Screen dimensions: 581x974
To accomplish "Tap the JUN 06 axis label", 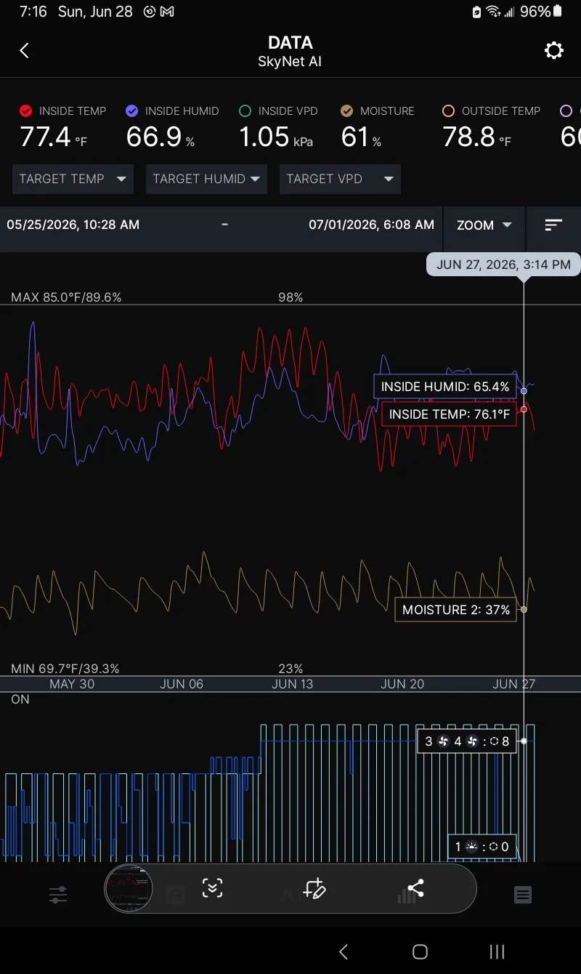I will [x=182, y=684].
